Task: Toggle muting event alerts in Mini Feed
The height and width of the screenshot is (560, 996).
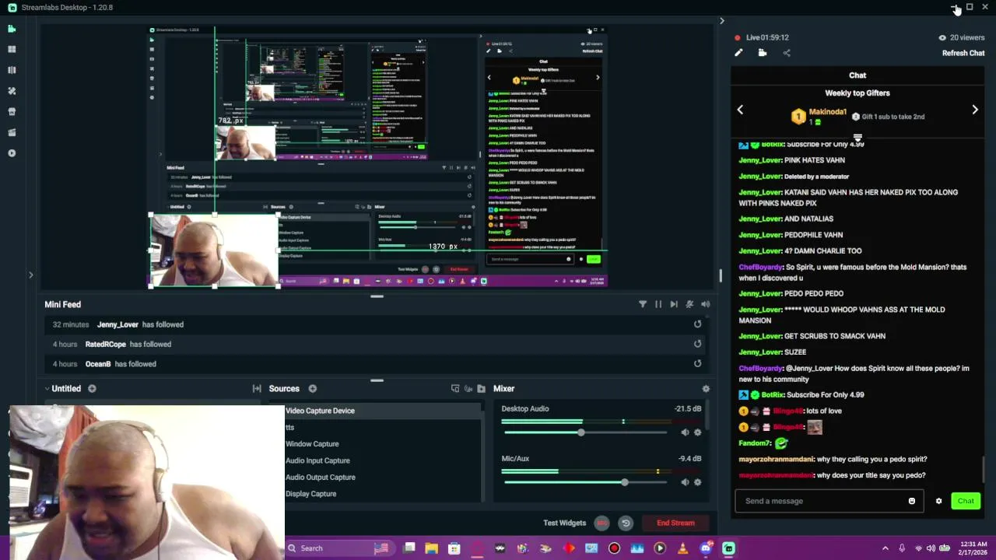Action: pos(689,304)
